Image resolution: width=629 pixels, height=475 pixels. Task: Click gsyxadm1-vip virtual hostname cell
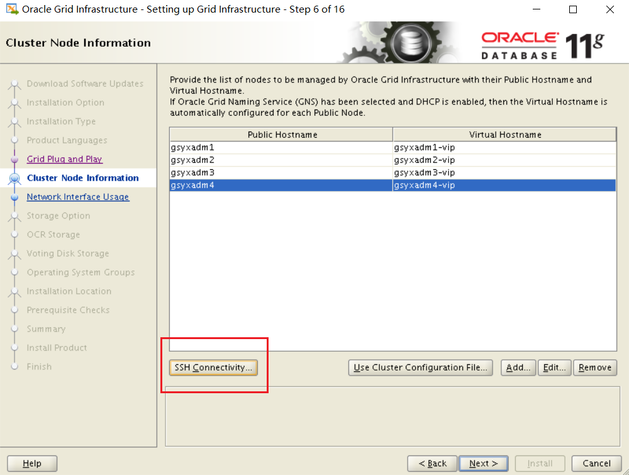click(x=504, y=147)
